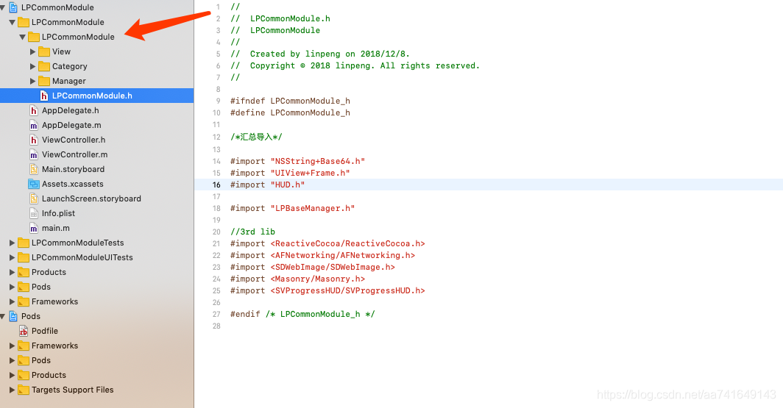The height and width of the screenshot is (408, 783).
Task: Click the Podfile ruby icon
Action: [x=24, y=332]
